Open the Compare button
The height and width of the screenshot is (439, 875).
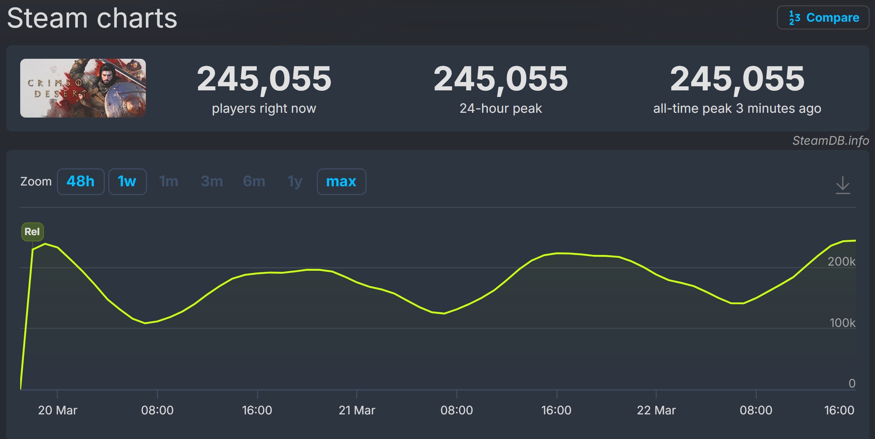(x=823, y=18)
